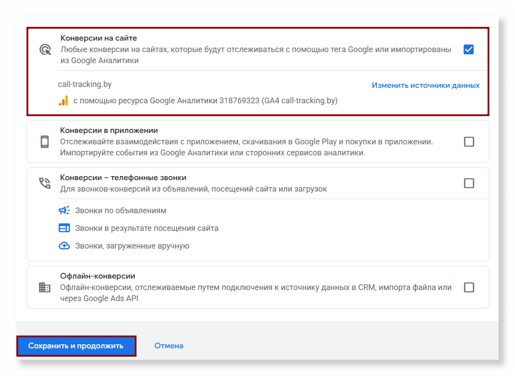Click the Google Аналитики 318769323 resource text

coord(205,101)
